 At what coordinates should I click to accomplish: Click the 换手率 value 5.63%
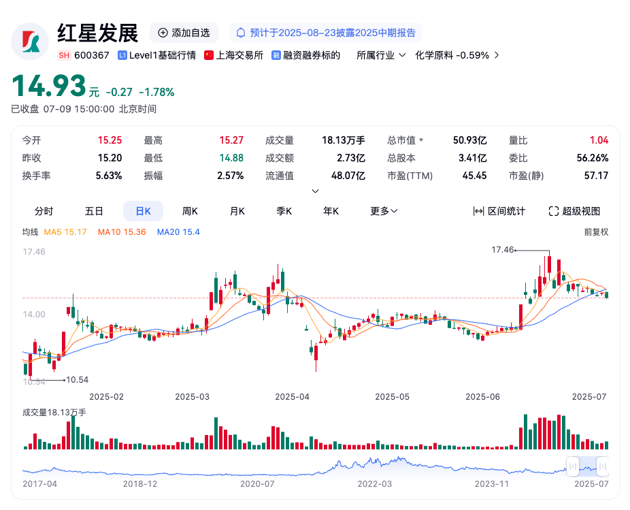tap(109, 176)
